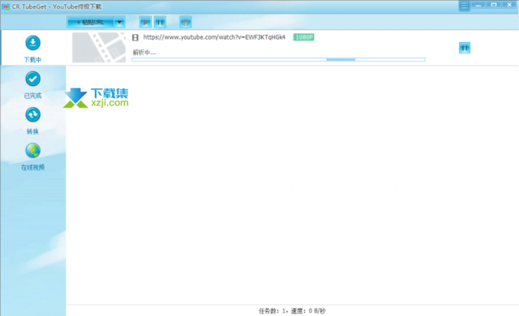Click the film strip icon beside the URL
The image size is (519, 316).
click(x=135, y=37)
